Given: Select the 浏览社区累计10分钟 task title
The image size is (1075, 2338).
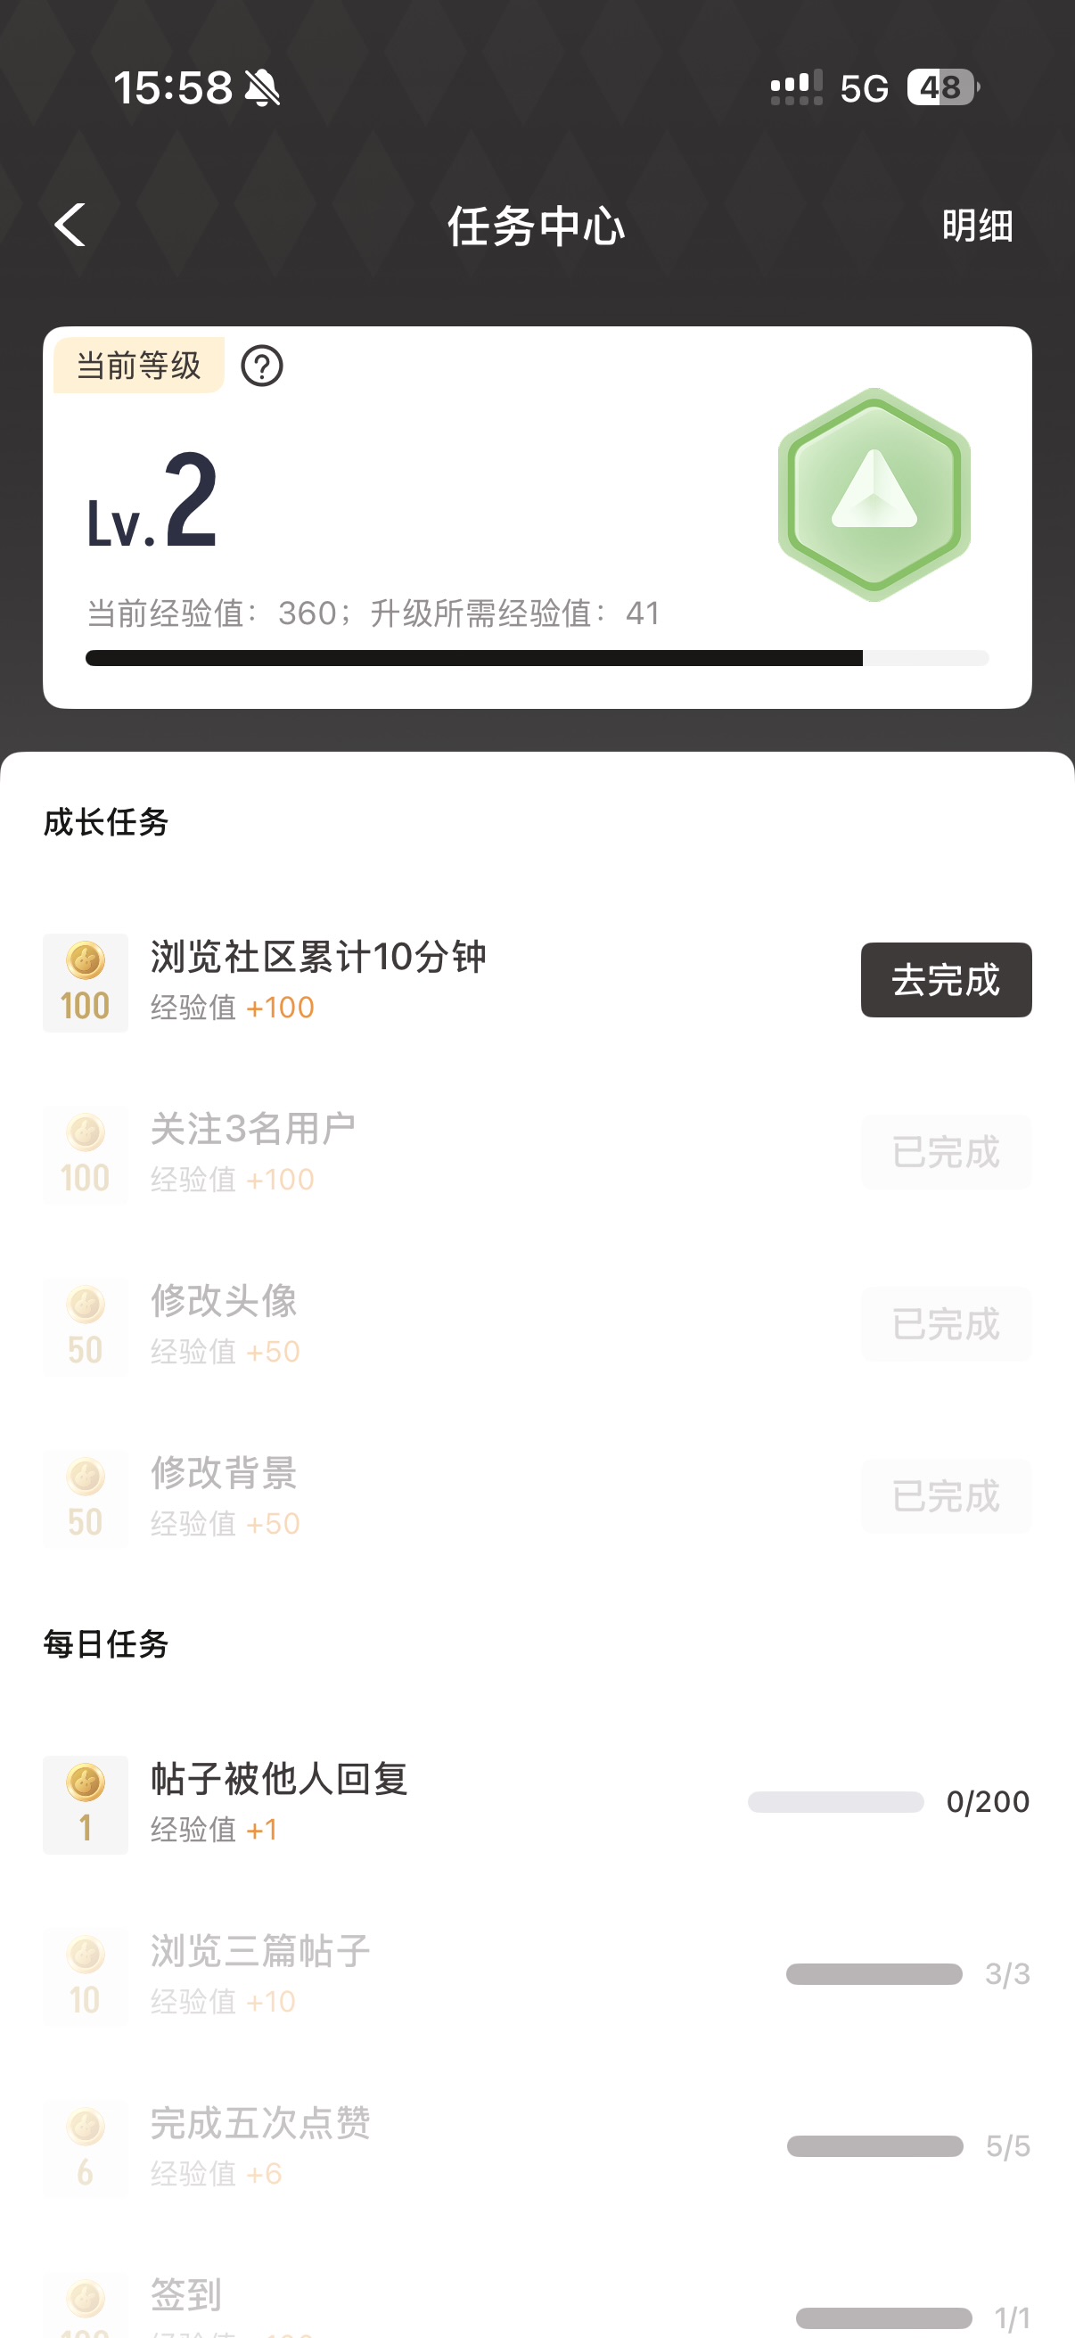Looking at the screenshot, I should [318, 957].
